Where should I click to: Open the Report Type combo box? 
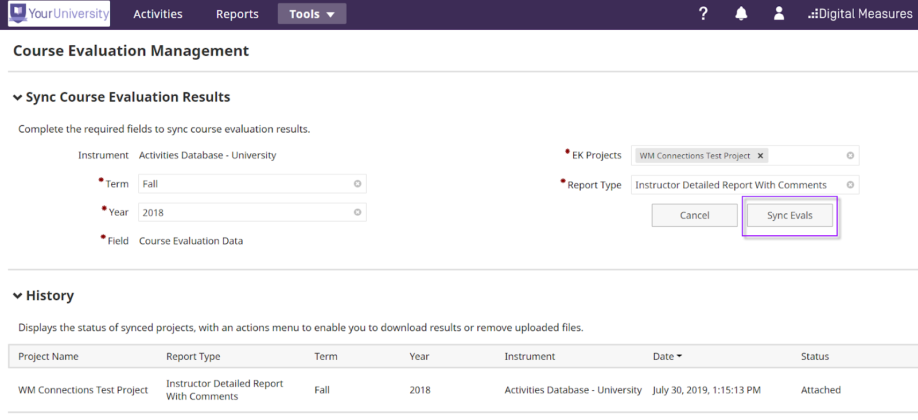click(x=745, y=185)
